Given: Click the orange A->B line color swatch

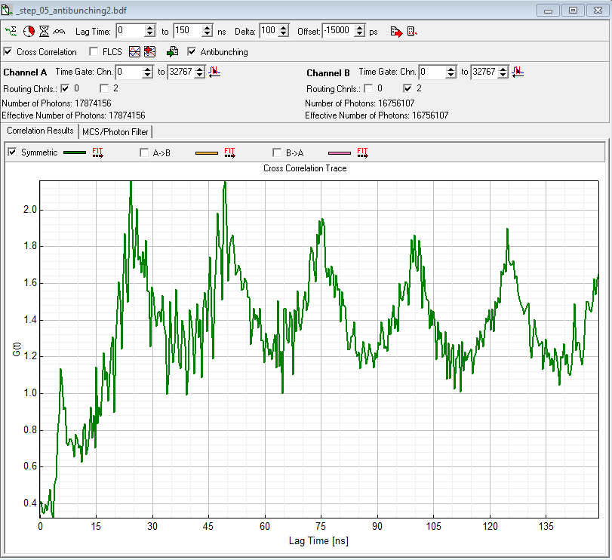Looking at the screenshot, I should click(x=206, y=152).
